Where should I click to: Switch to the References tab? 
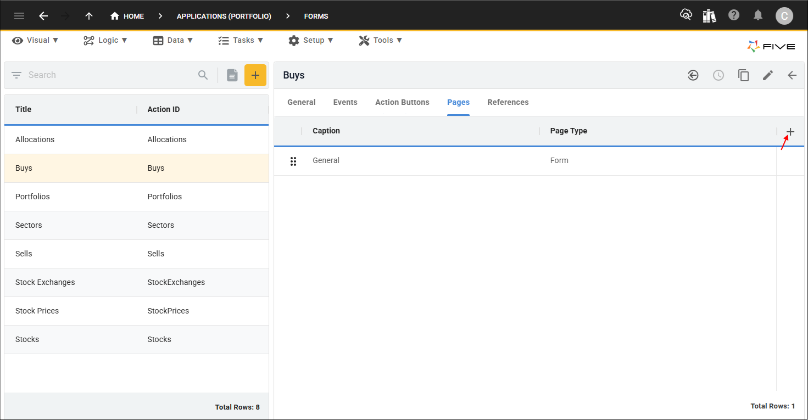508,102
